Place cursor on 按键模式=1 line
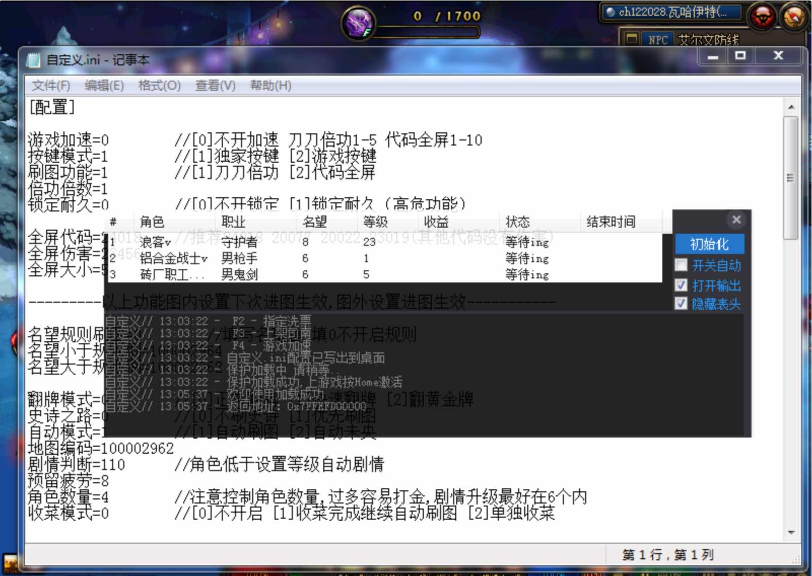The height and width of the screenshot is (576, 812). click(68, 156)
